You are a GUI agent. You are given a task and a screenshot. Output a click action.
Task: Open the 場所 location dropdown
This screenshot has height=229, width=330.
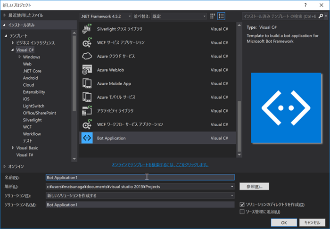232,187
